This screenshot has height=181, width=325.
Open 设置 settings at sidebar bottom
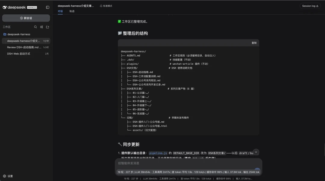8,176
